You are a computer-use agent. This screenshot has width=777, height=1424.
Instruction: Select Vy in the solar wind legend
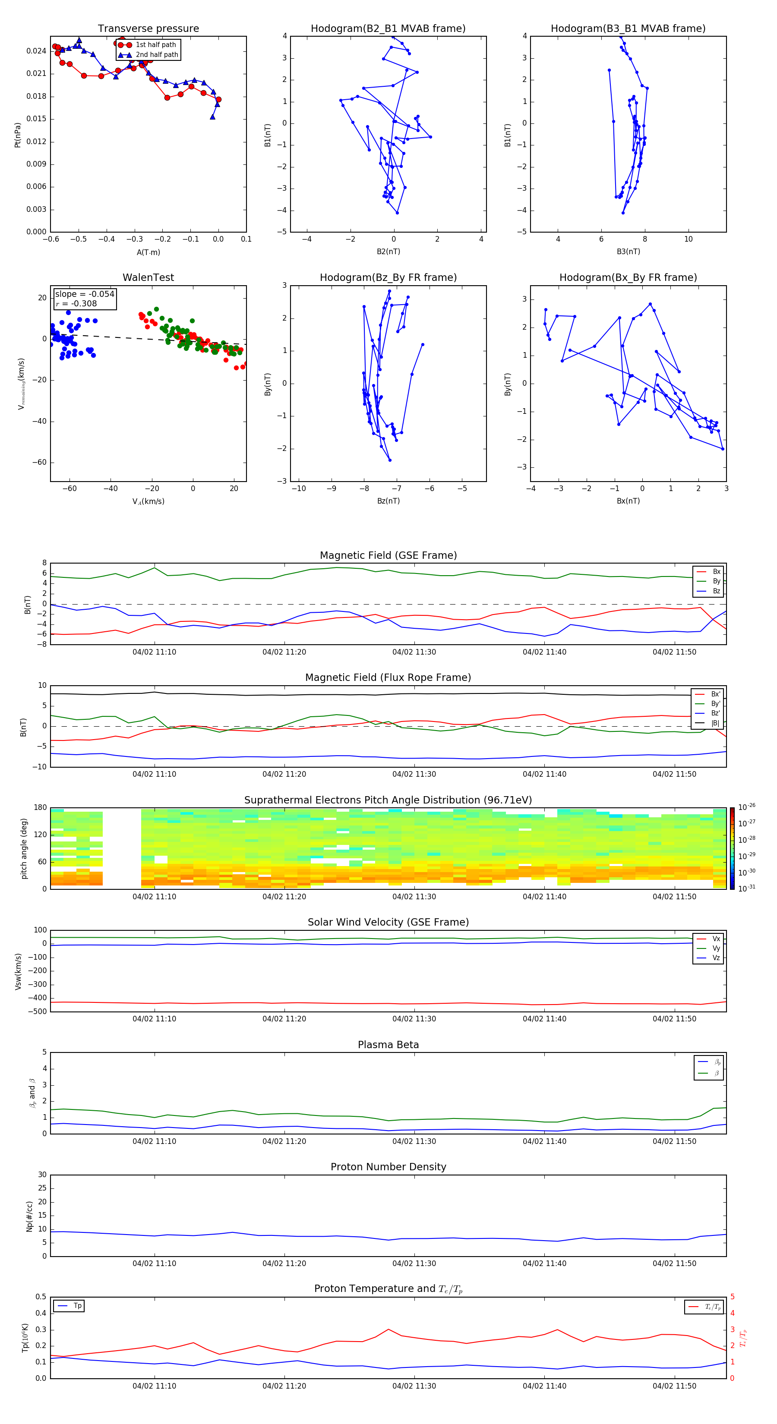tap(709, 948)
